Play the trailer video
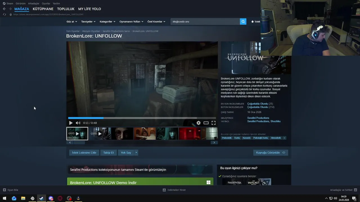The height and width of the screenshot is (202, 360). [x=71, y=123]
